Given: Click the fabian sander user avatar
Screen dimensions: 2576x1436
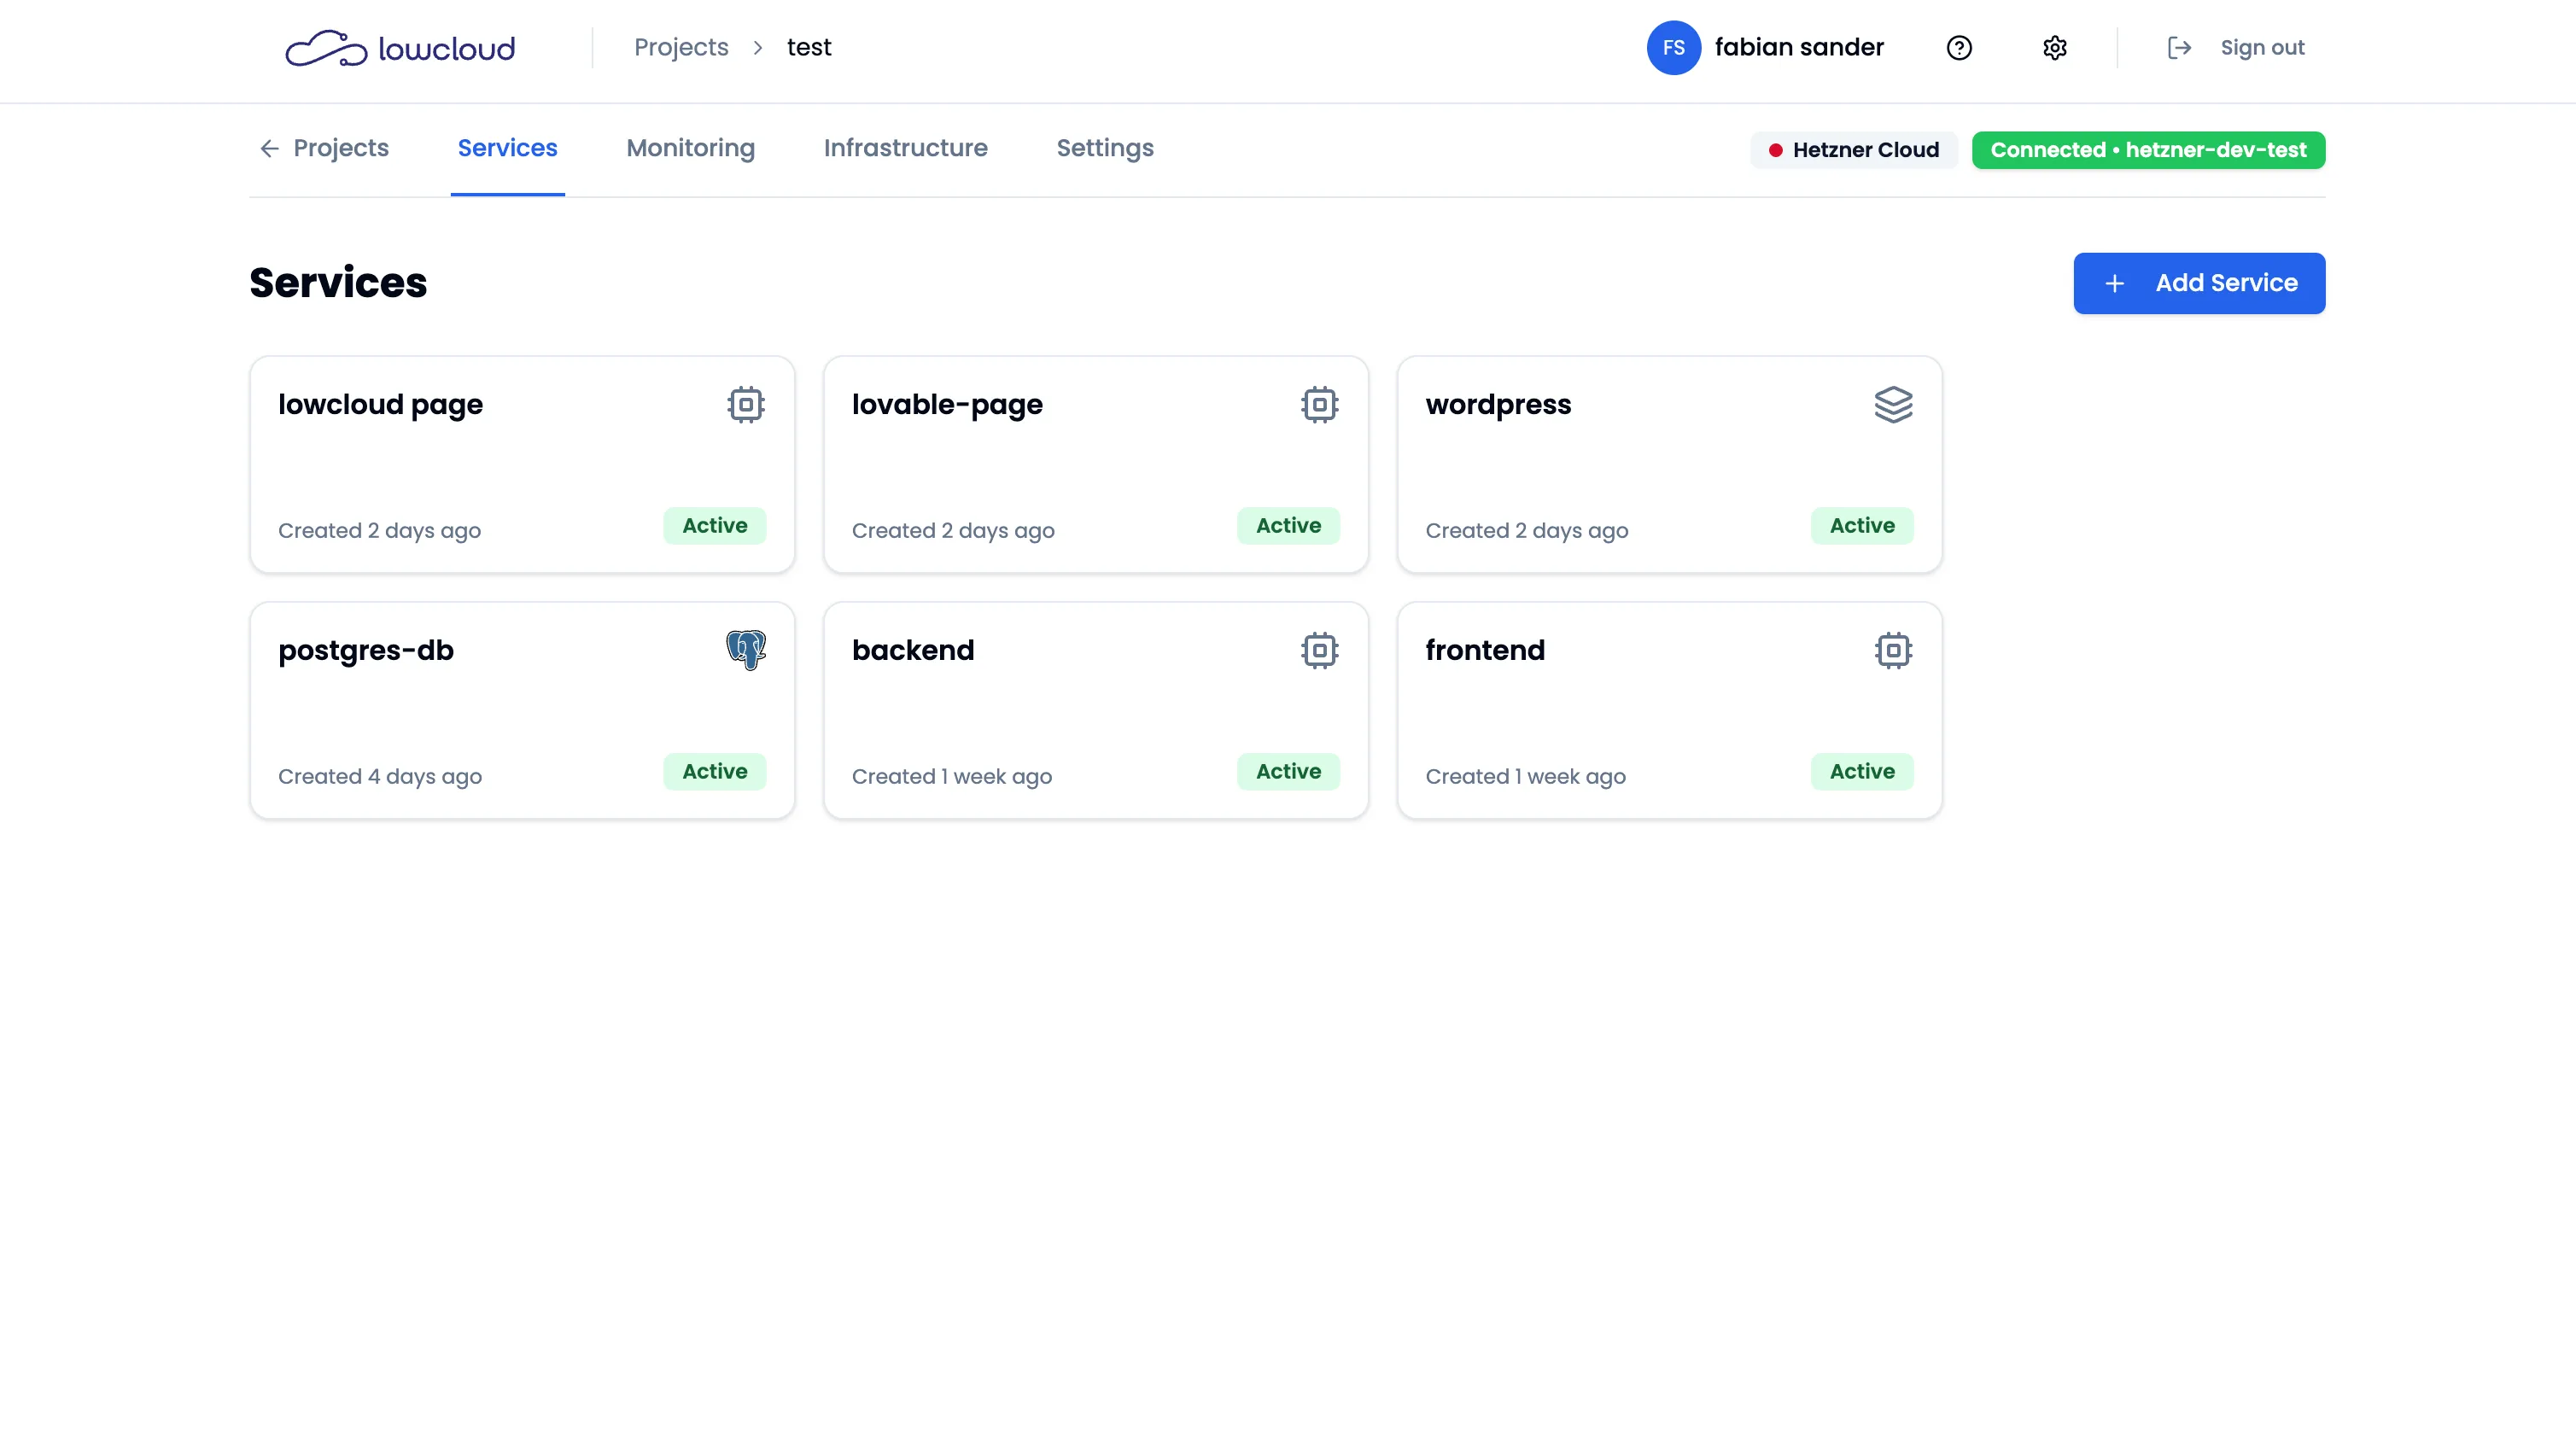Looking at the screenshot, I should pyautogui.click(x=1673, y=47).
